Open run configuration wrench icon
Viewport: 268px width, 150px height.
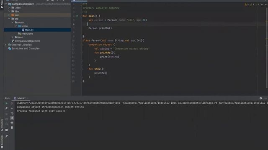click(x=7, y=108)
